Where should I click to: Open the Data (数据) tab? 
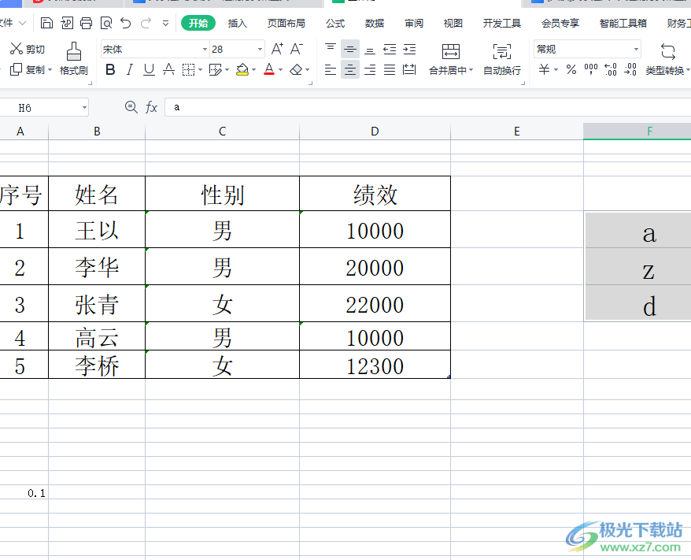coord(375,23)
